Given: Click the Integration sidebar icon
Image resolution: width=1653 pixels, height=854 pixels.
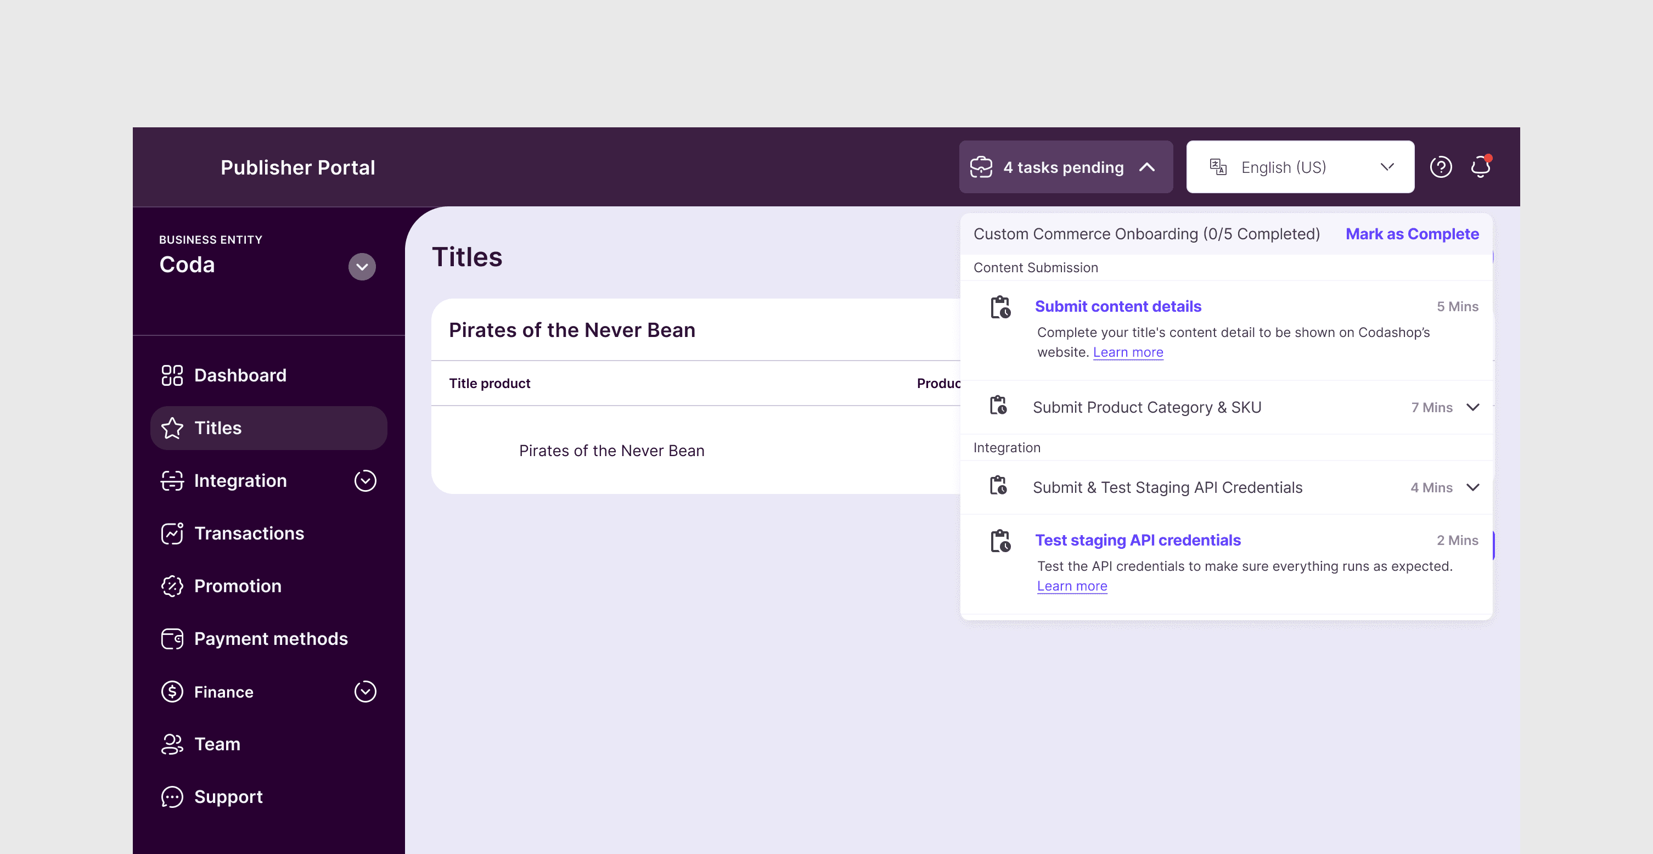Looking at the screenshot, I should coord(172,481).
